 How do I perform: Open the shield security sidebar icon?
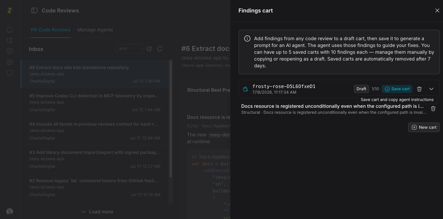(10, 73)
